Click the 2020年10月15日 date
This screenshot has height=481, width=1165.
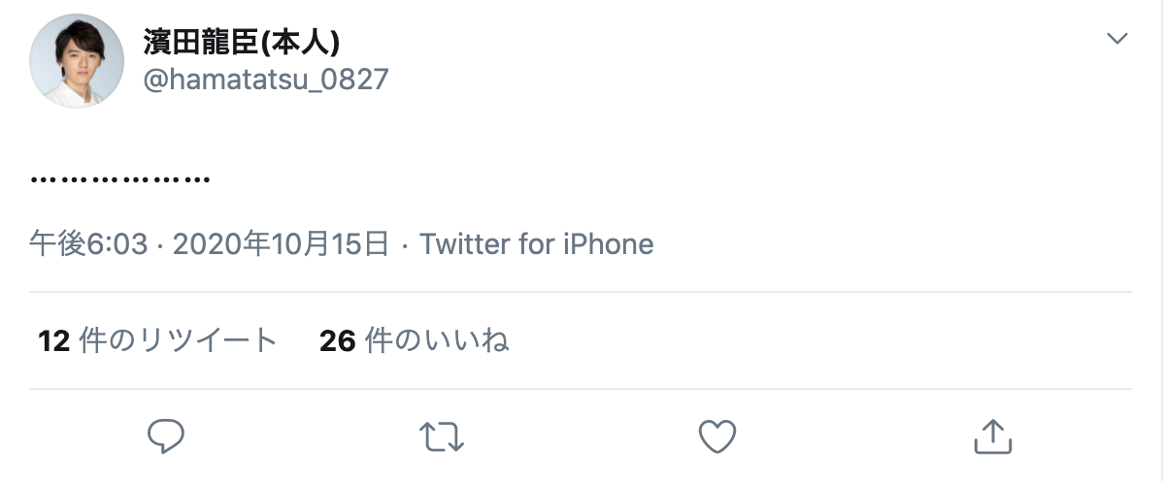pyautogui.click(x=281, y=243)
